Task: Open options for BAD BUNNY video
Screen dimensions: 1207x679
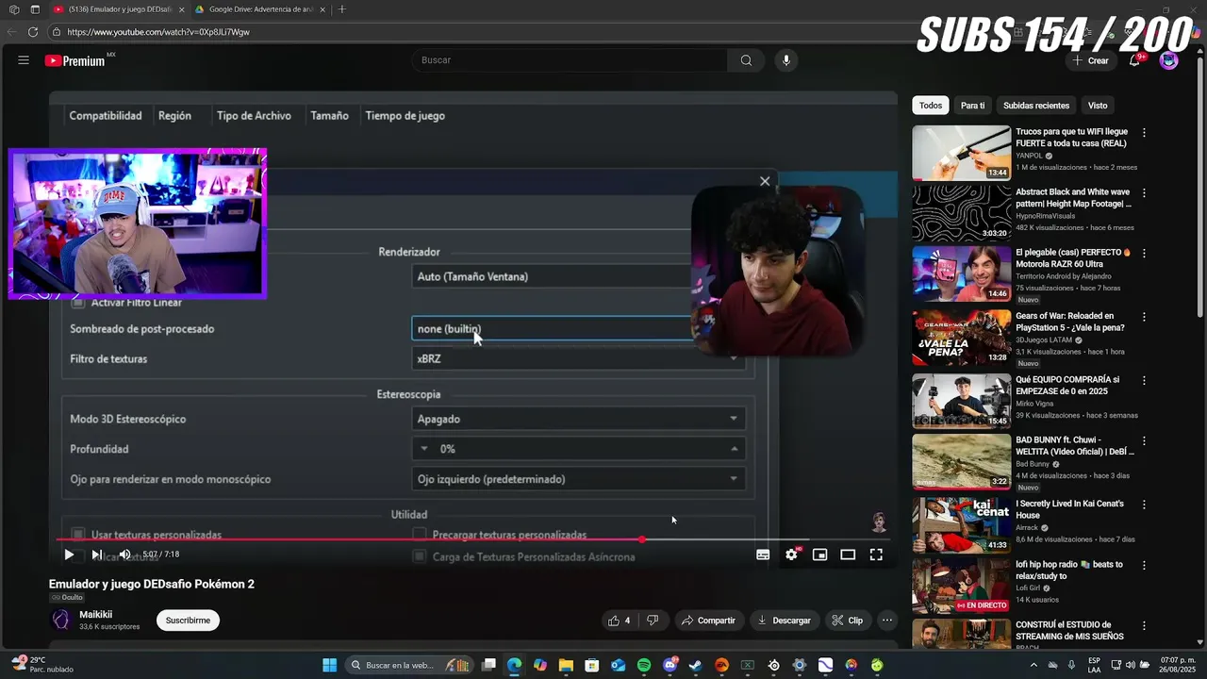Action: pyautogui.click(x=1144, y=441)
